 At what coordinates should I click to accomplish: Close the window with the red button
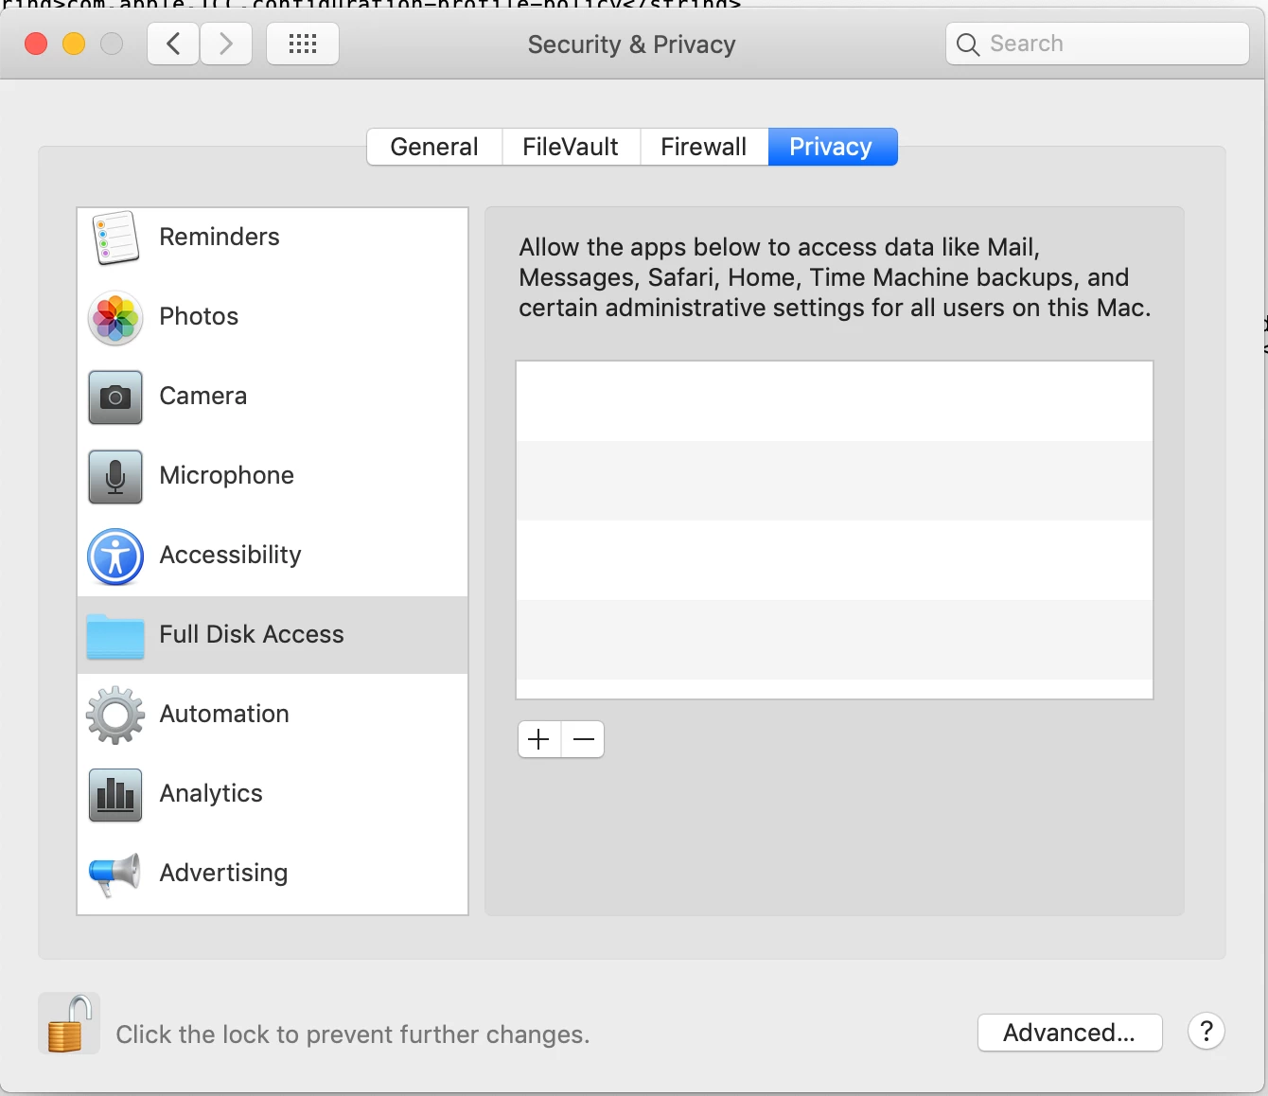pos(36,44)
